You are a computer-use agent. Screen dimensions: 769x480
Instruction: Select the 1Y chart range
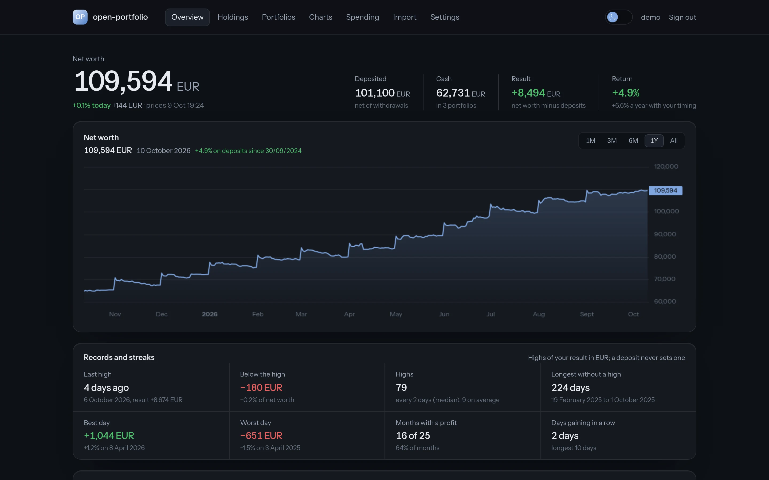654,141
